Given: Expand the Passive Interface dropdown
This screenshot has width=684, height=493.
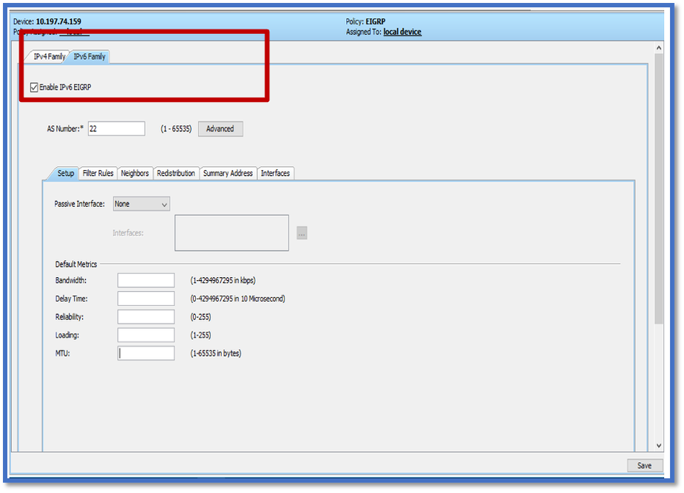Looking at the screenshot, I should [141, 204].
